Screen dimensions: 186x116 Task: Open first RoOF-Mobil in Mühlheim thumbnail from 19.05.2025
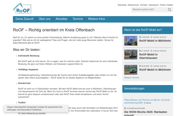(x=131, y=41)
